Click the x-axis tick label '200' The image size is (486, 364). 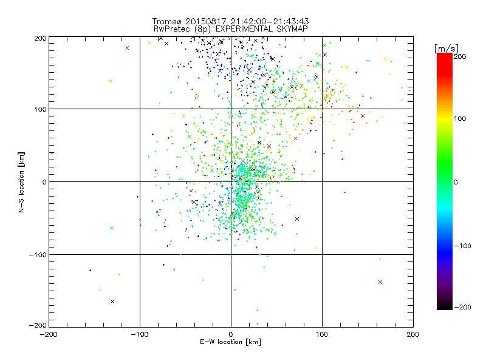(413, 334)
